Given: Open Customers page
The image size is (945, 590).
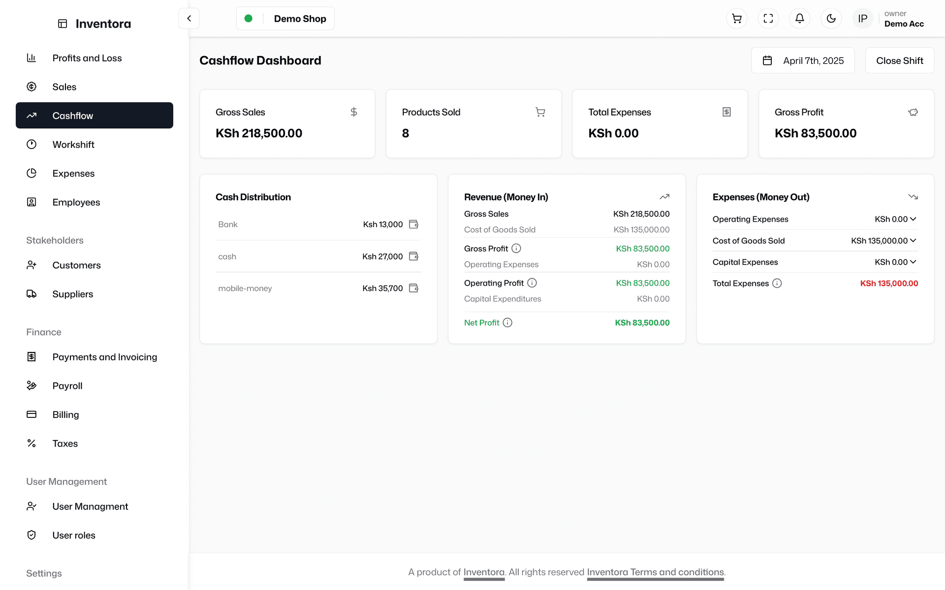Looking at the screenshot, I should (94, 265).
